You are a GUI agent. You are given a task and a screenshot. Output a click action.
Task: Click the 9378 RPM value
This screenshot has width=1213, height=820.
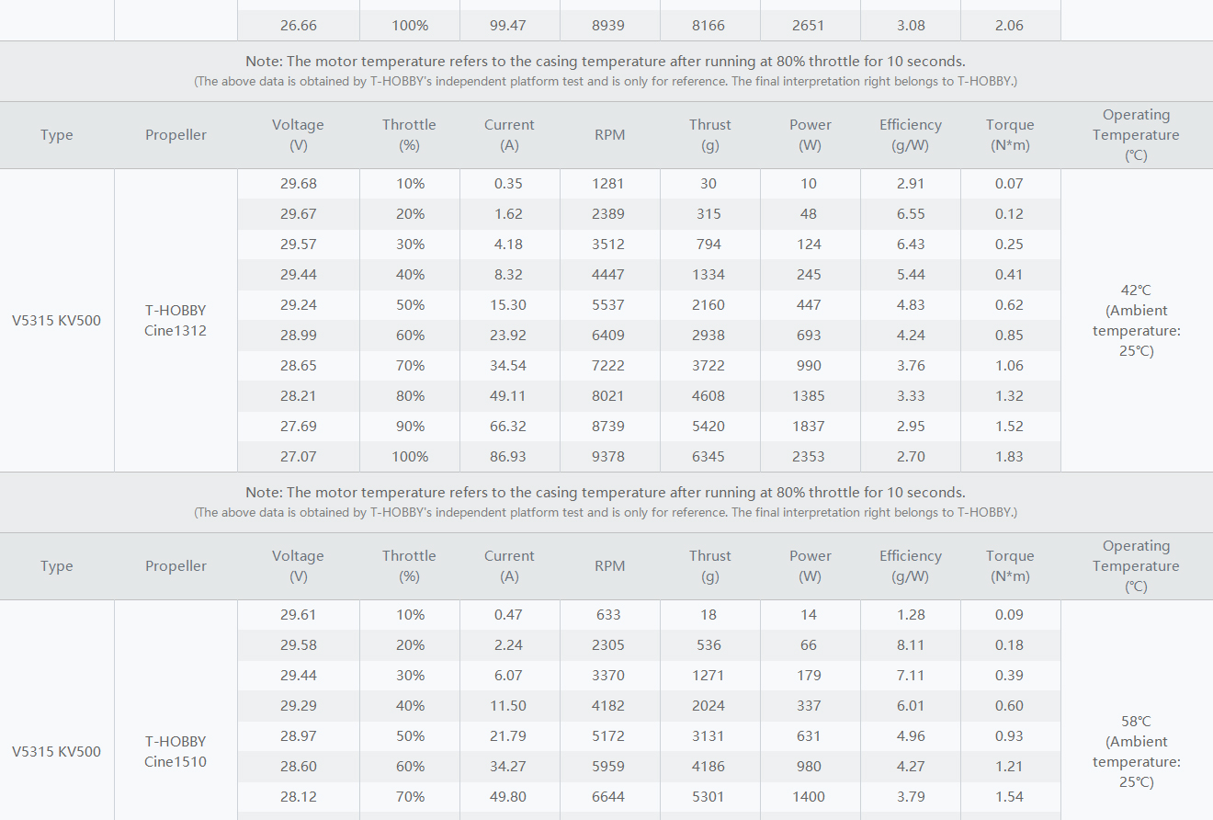pos(608,457)
